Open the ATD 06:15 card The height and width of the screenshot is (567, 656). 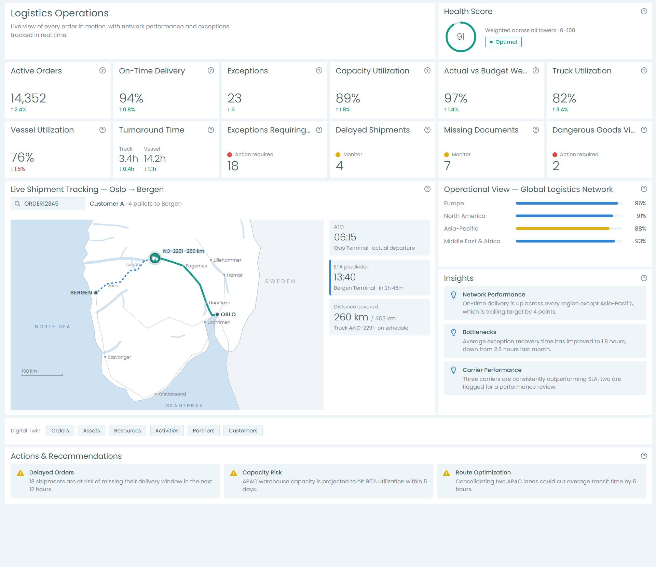pyautogui.click(x=379, y=237)
